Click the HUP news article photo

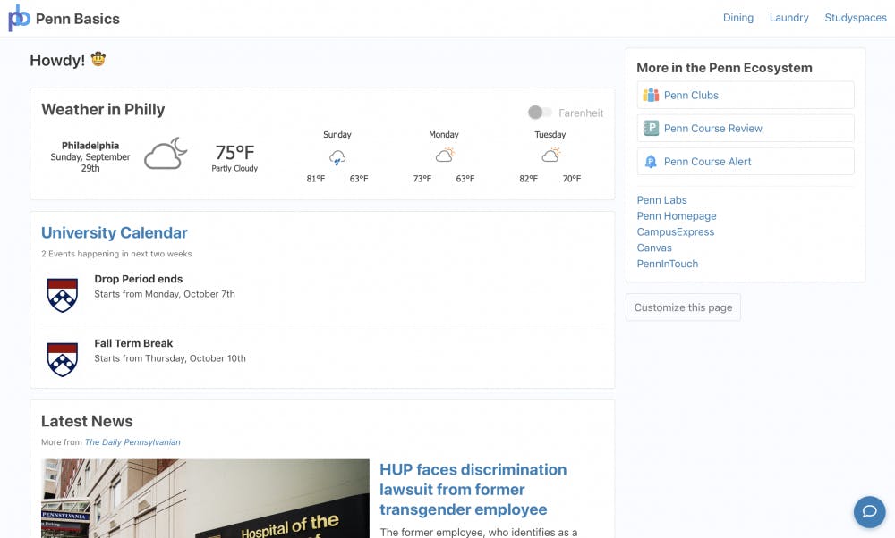click(205, 499)
